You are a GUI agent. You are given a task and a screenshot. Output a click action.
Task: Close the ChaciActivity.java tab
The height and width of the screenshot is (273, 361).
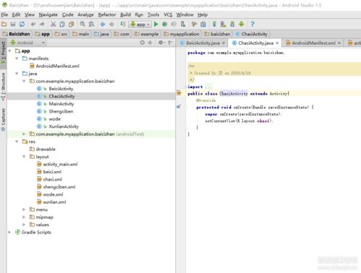277,43
